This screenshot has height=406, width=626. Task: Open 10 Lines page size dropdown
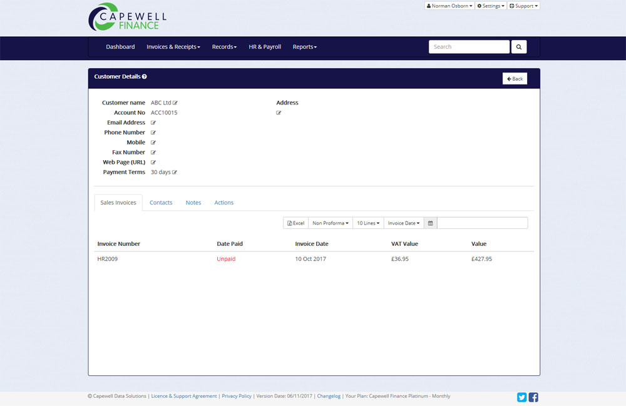point(368,223)
